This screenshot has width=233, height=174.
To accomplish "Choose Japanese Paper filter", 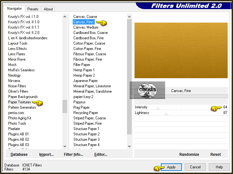I will (85, 81).
